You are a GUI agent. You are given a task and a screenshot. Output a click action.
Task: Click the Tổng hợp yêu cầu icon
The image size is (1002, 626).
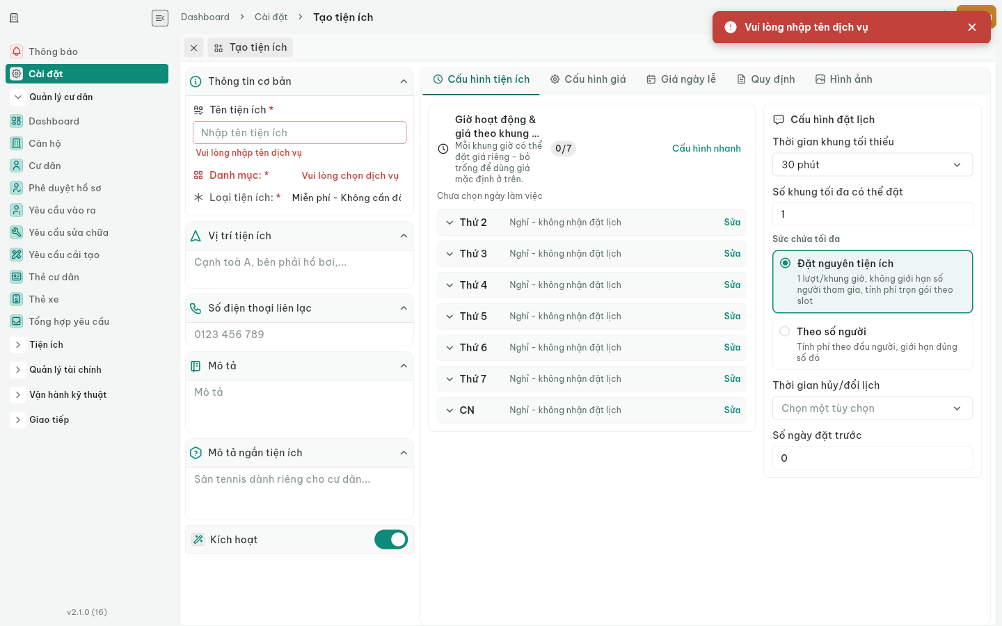17,321
